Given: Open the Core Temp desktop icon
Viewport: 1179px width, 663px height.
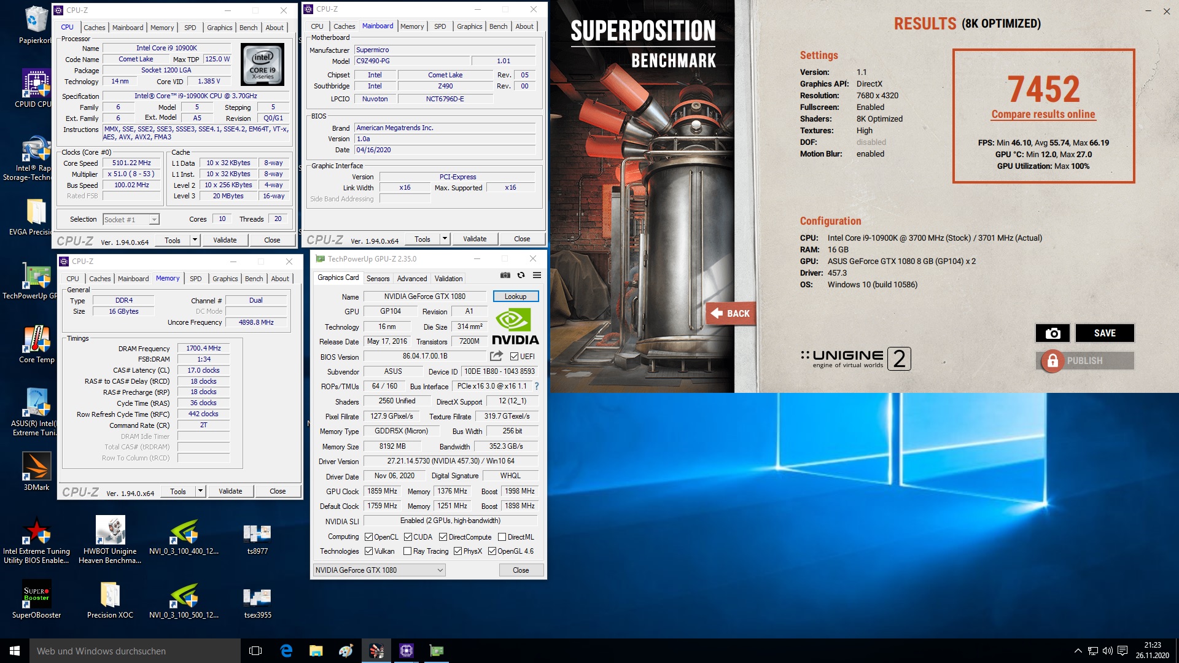Looking at the screenshot, I should 37,344.
